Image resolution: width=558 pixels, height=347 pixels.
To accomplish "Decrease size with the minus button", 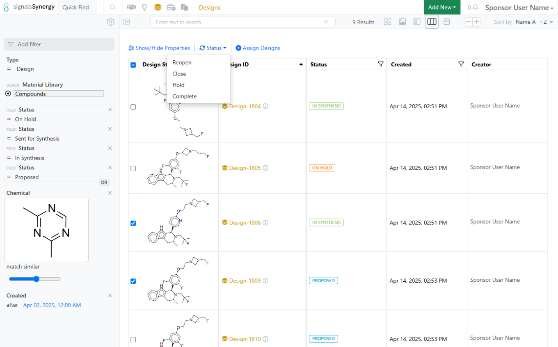I will point(468,22).
